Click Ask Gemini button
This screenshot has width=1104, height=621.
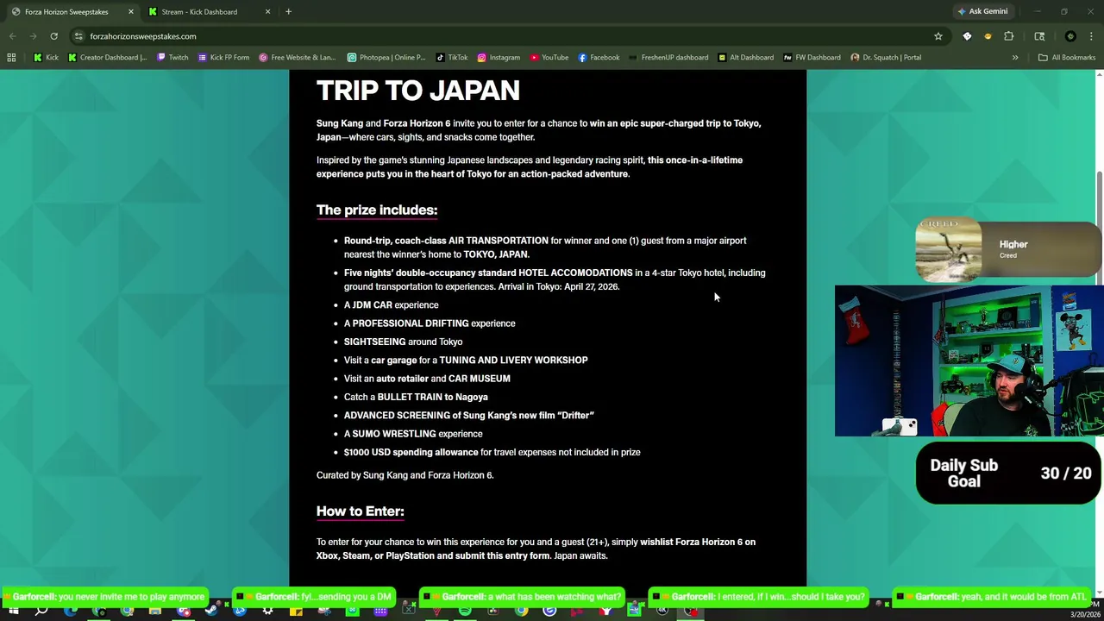point(982,11)
